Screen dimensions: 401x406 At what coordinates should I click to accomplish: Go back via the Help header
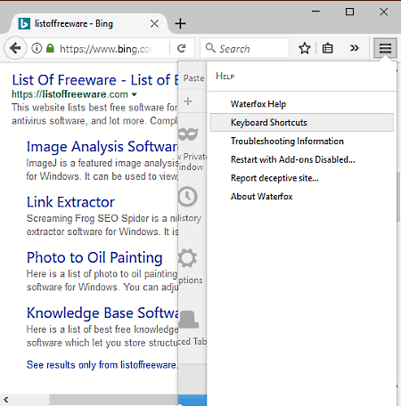pyautogui.click(x=301, y=77)
